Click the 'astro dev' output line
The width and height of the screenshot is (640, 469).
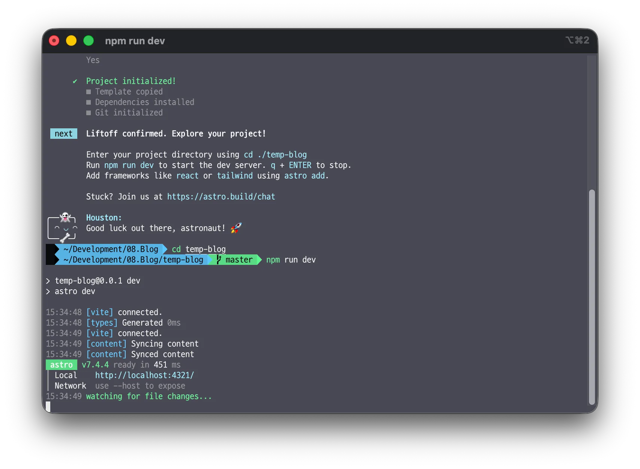(75, 291)
